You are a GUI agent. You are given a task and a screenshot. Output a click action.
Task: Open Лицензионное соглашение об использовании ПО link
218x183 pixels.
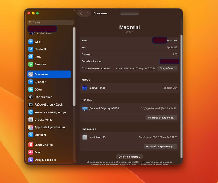113,162
